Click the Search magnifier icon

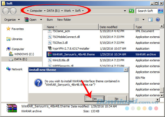coord(161,11)
